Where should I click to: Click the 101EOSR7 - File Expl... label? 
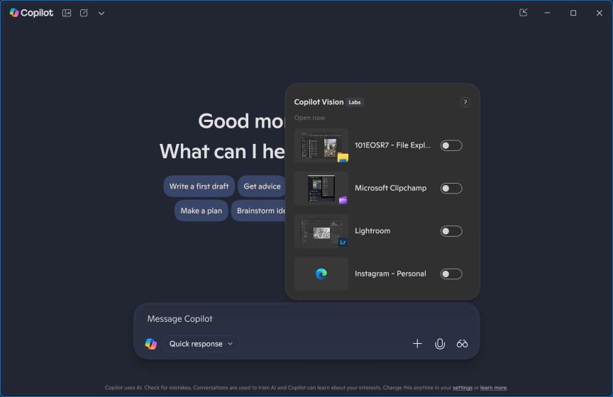tap(392, 145)
